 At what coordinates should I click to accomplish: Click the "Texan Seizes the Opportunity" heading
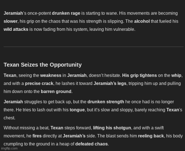[43, 65]
